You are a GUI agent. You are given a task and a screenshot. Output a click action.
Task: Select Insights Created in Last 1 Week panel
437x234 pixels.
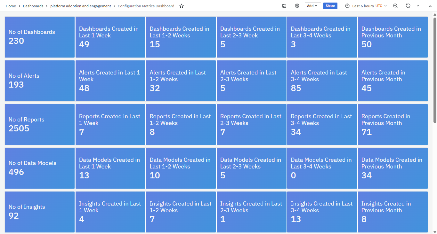click(110, 212)
